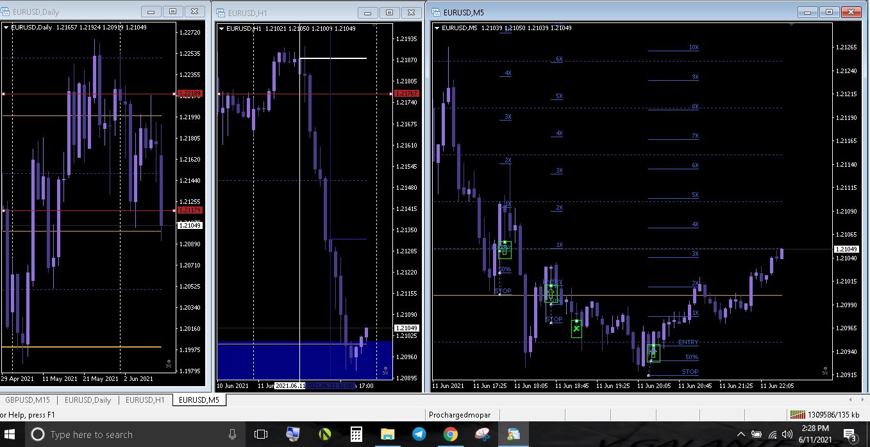Click the connection bars icon in status bar
The image size is (870, 447).
[798, 414]
